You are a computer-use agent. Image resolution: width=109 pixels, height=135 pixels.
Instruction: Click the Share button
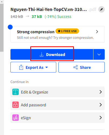coord(81,67)
